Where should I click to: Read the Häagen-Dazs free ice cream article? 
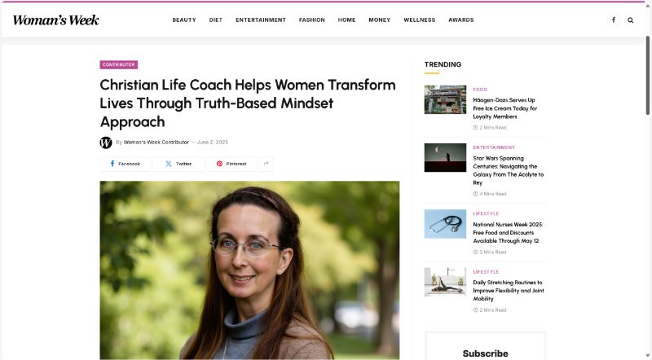504,108
